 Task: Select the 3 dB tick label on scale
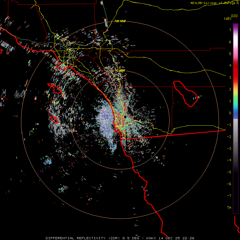click(230, 77)
